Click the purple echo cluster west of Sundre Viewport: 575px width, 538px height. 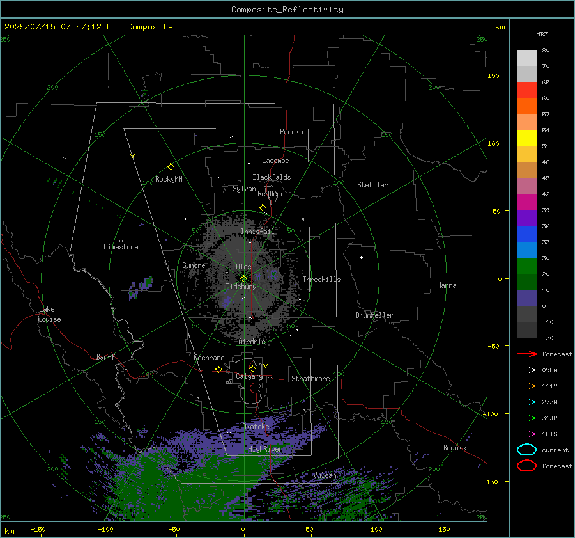click(141, 287)
